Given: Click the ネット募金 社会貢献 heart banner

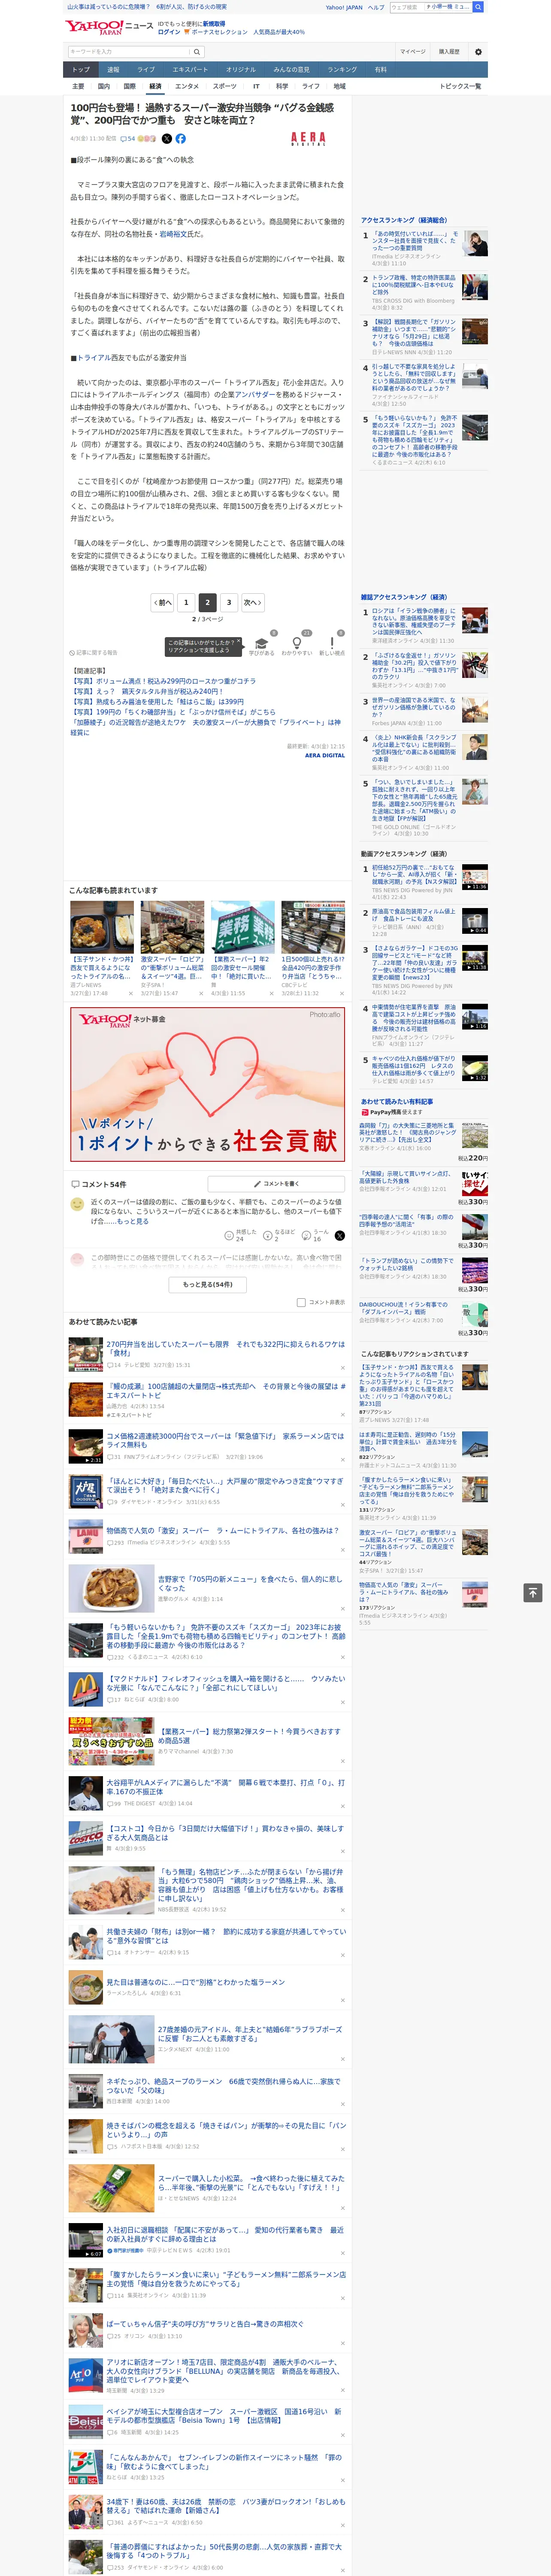Looking at the screenshot, I should click(x=208, y=1083).
